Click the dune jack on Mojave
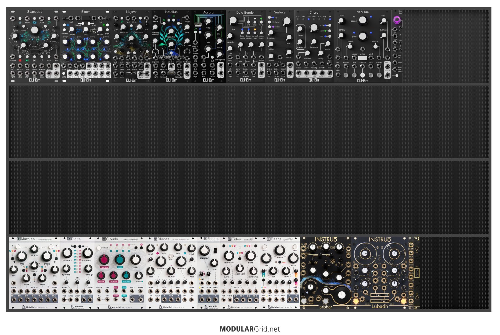This screenshot has height=335, width=500. (x=141, y=74)
